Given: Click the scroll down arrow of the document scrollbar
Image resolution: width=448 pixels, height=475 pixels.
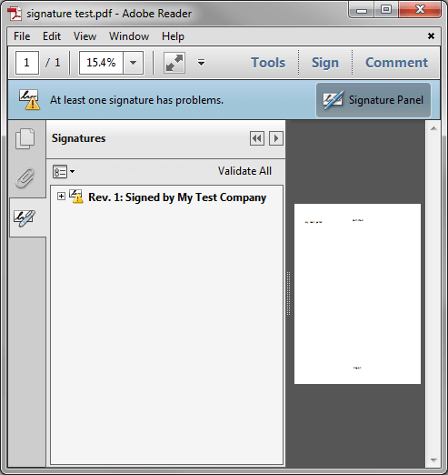Looking at the screenshot, I should pos(433,460).
